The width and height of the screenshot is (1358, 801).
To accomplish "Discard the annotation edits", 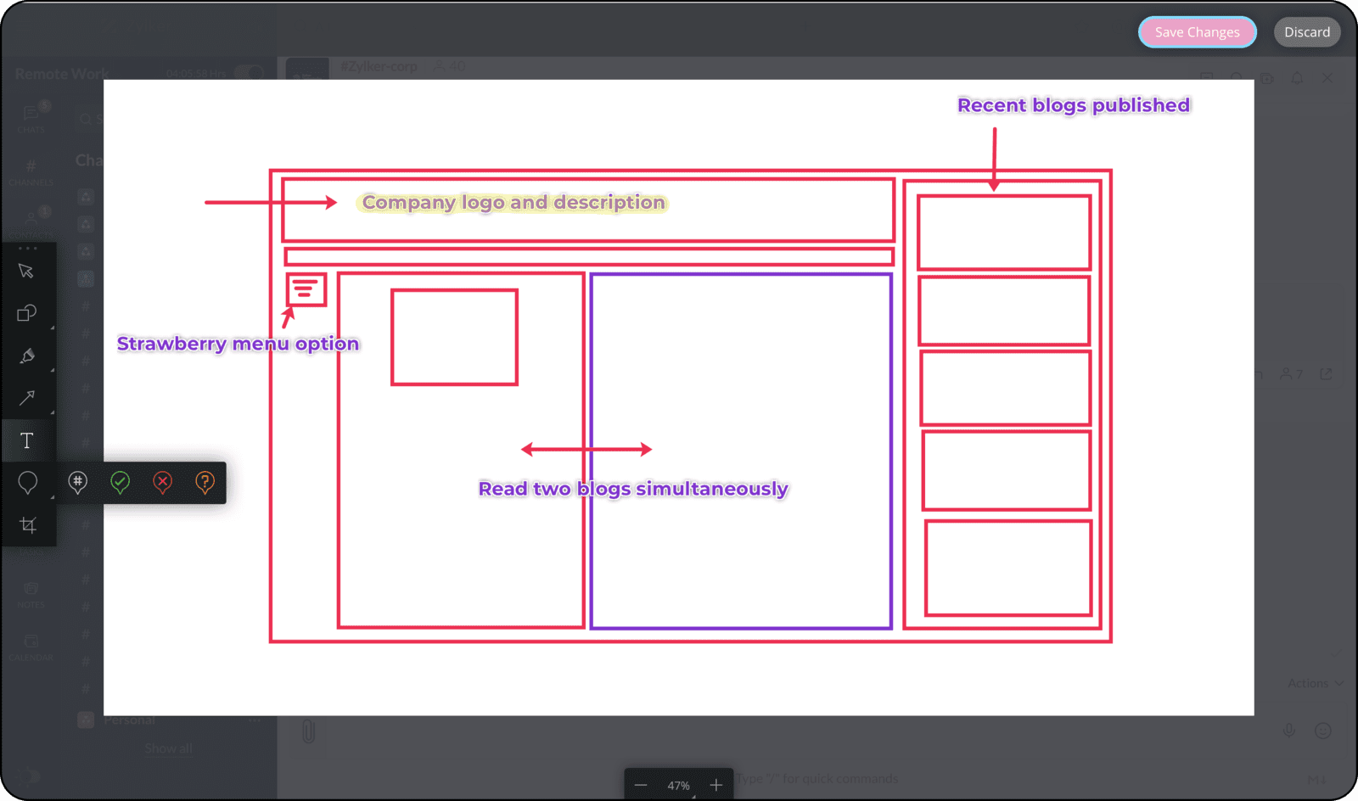I will tap(1306, 32).
